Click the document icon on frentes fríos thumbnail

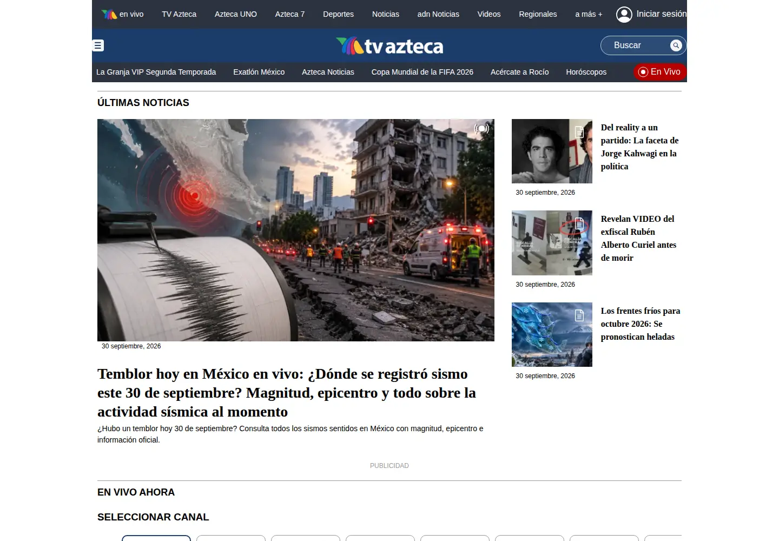(579, 315)
